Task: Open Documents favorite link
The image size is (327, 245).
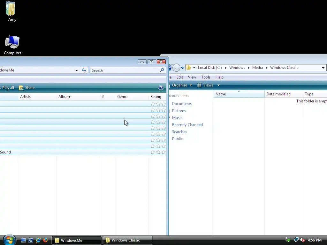Action: [182, 104]
